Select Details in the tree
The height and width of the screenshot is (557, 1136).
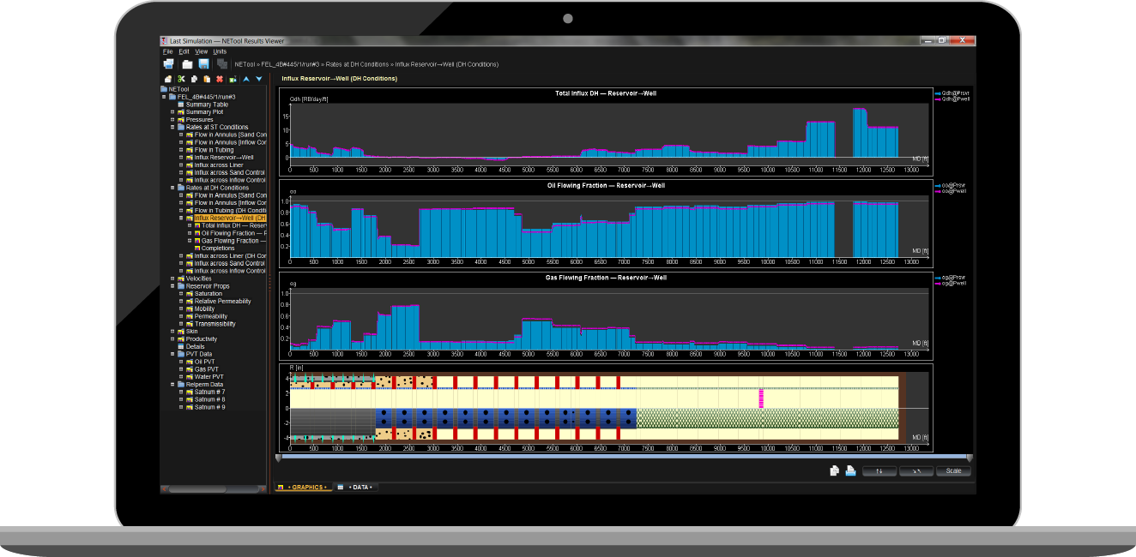(x=196, y=346)
